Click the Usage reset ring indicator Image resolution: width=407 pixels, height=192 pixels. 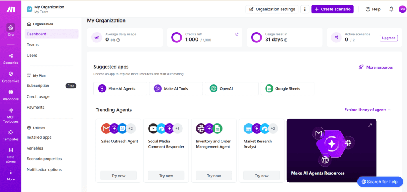coord(256,38)
